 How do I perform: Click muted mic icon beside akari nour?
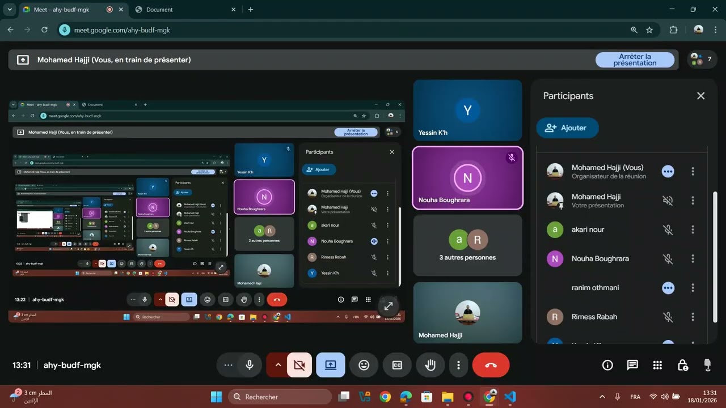[668, 229]
